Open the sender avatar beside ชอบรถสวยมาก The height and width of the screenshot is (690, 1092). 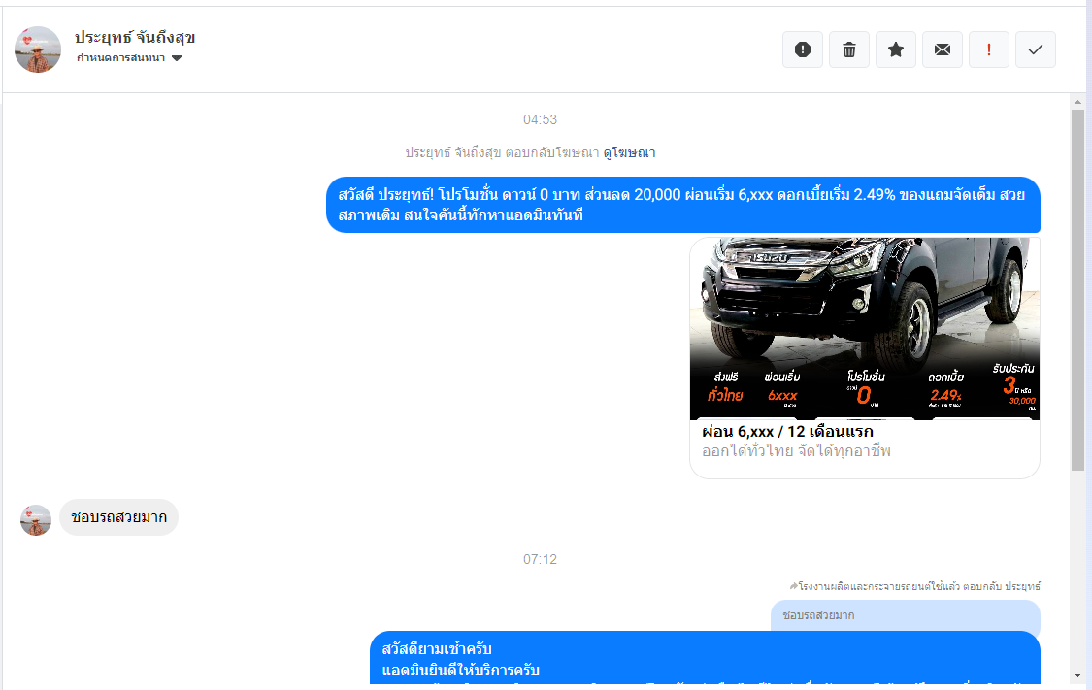[36, 520]
